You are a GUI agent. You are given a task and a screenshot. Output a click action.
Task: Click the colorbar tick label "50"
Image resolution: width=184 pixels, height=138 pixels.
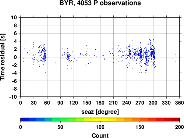click(60, 127)
